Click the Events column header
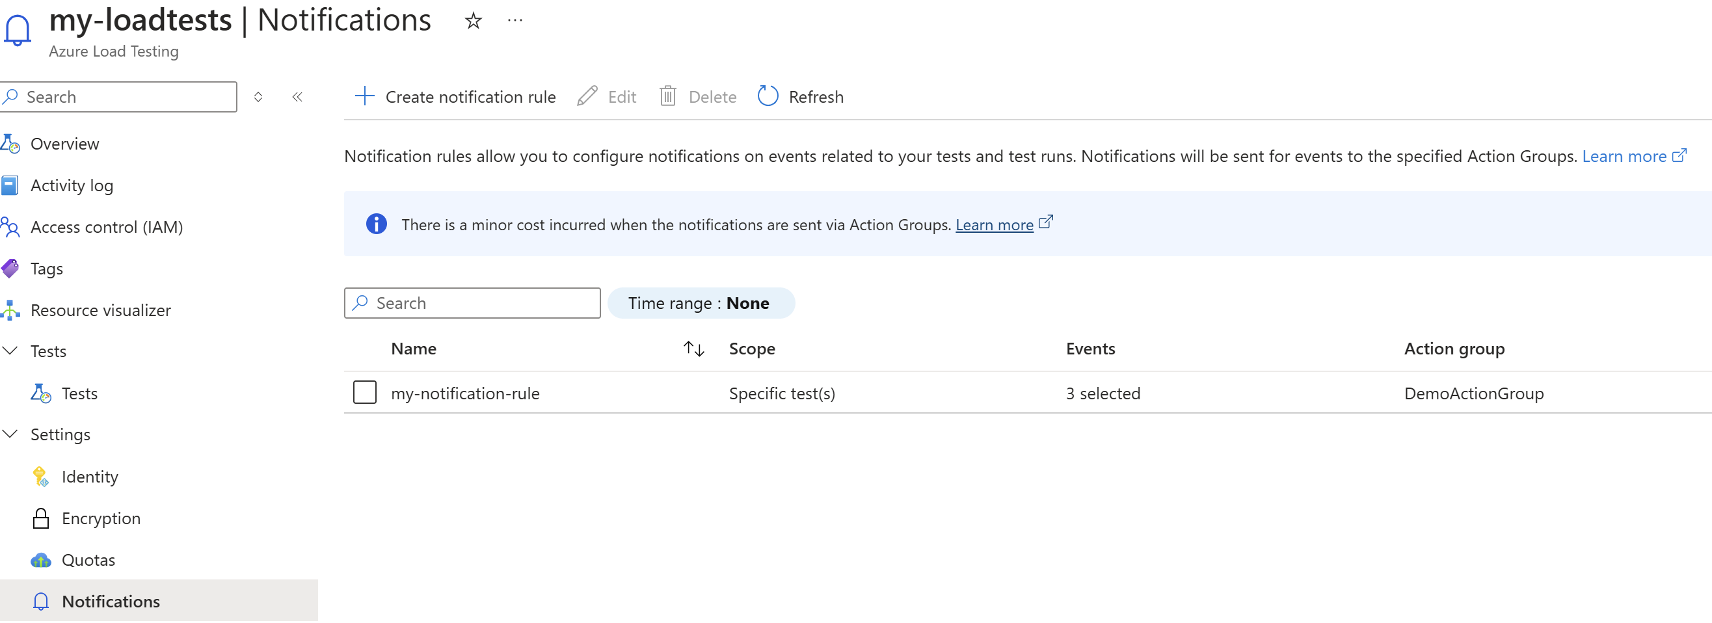 pyautogui.click(x=1090, y=349)
